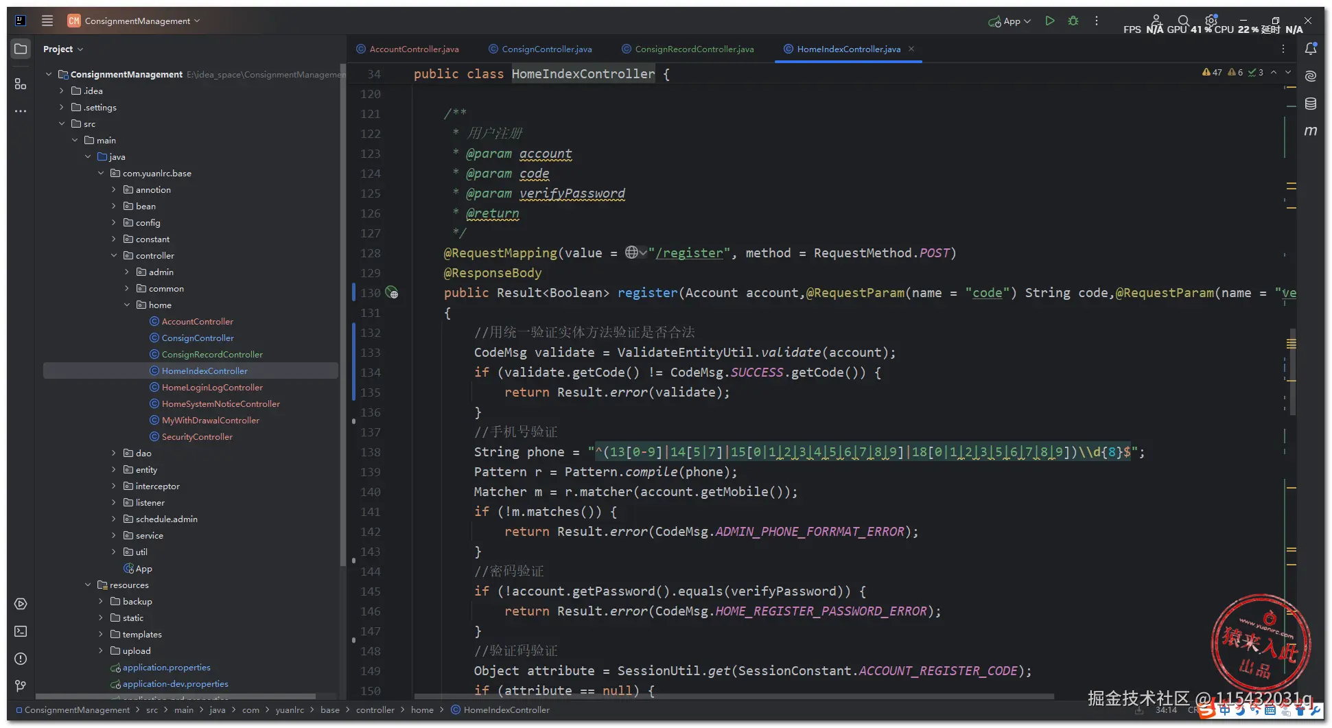
Task: Open HomeLoginLogController file
Action: coord(206,387)
